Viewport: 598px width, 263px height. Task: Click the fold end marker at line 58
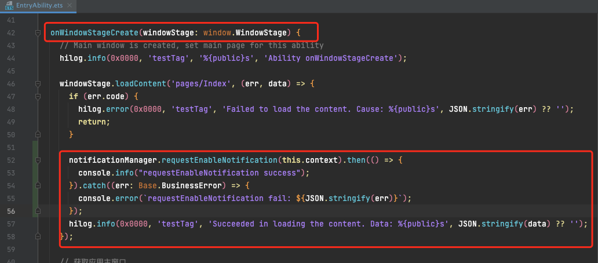(x=37, y=236)
